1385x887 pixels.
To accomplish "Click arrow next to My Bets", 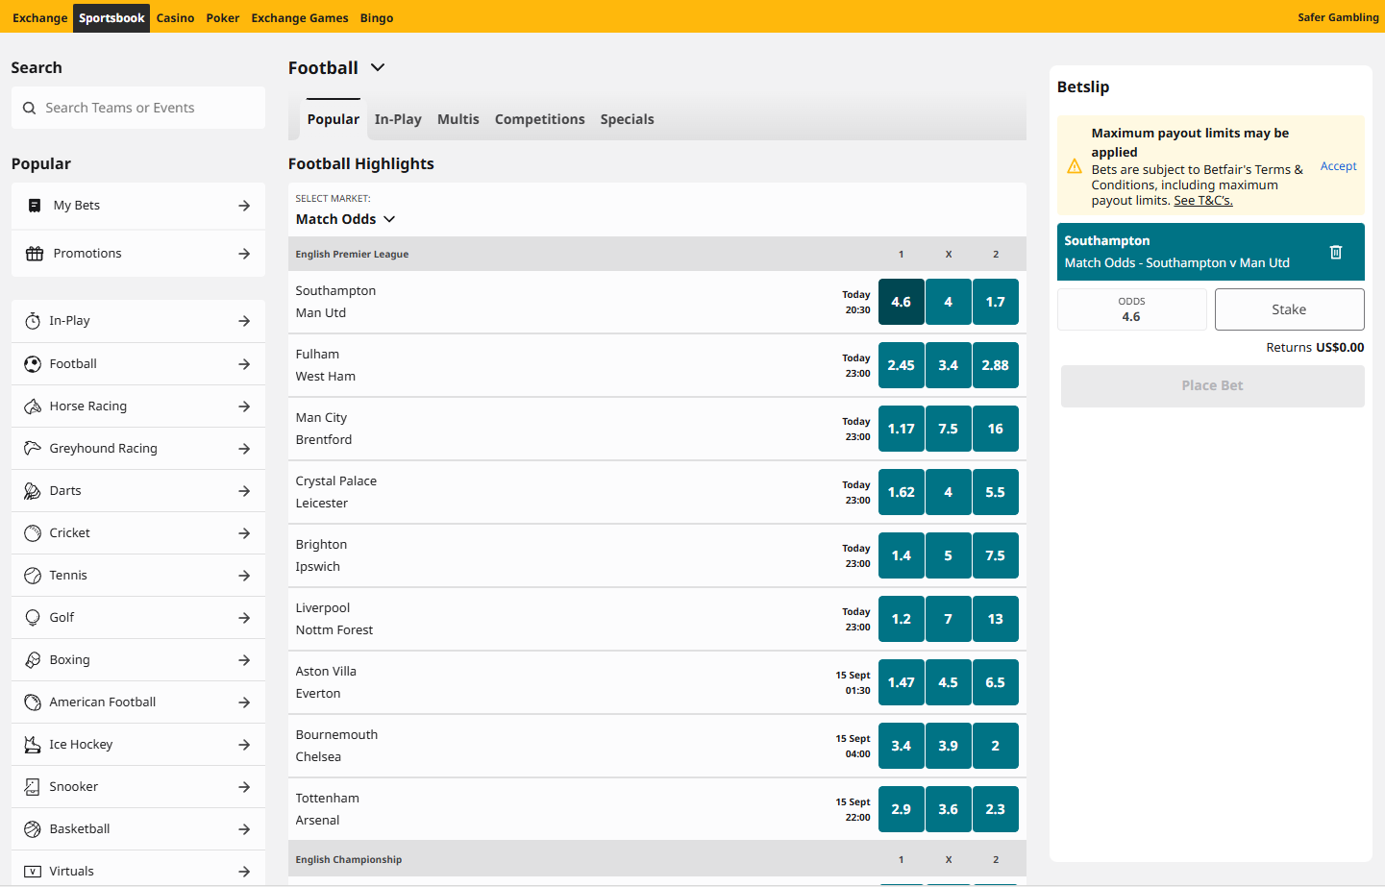I will pos(244,206).
